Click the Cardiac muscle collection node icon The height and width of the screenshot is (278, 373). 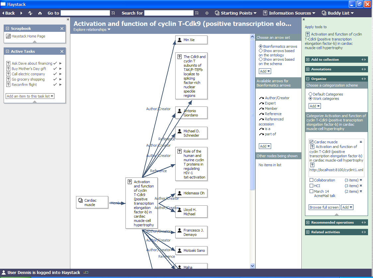[x=80, y=200]
